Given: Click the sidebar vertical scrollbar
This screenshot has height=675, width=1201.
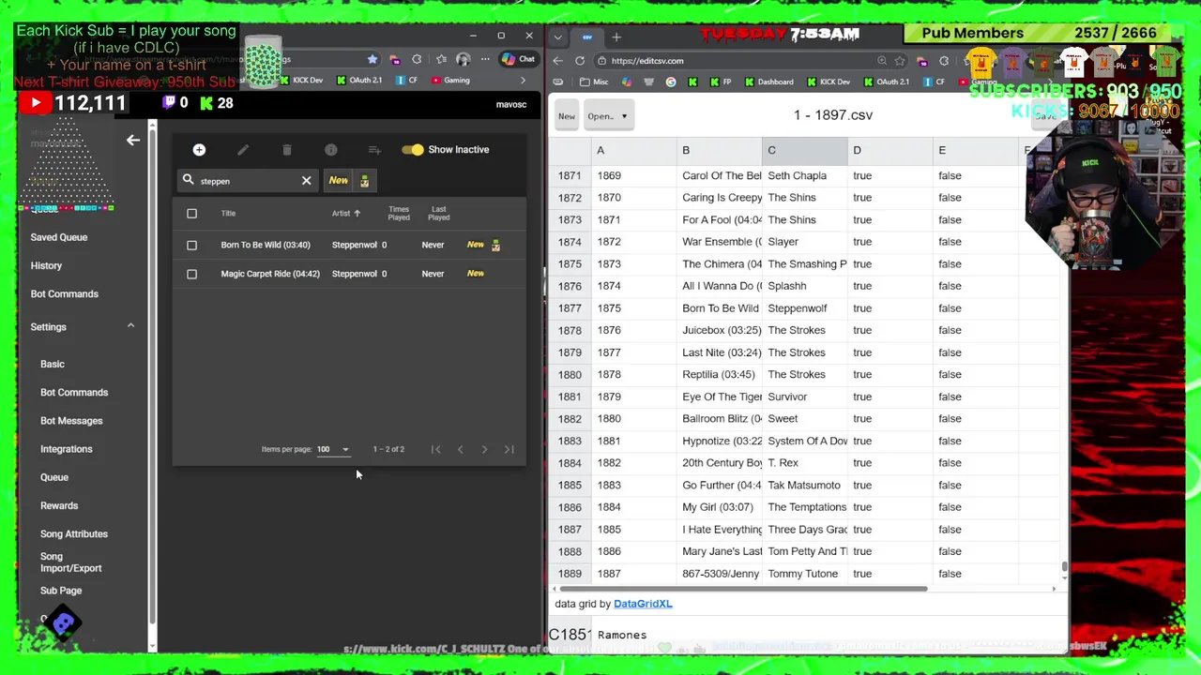Looking at the screenshot, I should 152,384.
